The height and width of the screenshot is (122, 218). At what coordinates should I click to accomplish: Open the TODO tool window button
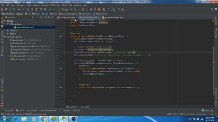coord(20,110)
